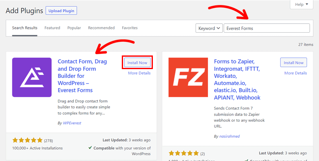
Task: Click the Add Plugins page heading
Action: pos(24,11)
